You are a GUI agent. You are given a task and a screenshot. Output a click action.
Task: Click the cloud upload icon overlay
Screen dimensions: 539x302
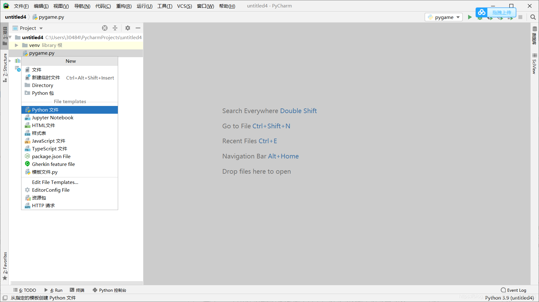(481, 12)
